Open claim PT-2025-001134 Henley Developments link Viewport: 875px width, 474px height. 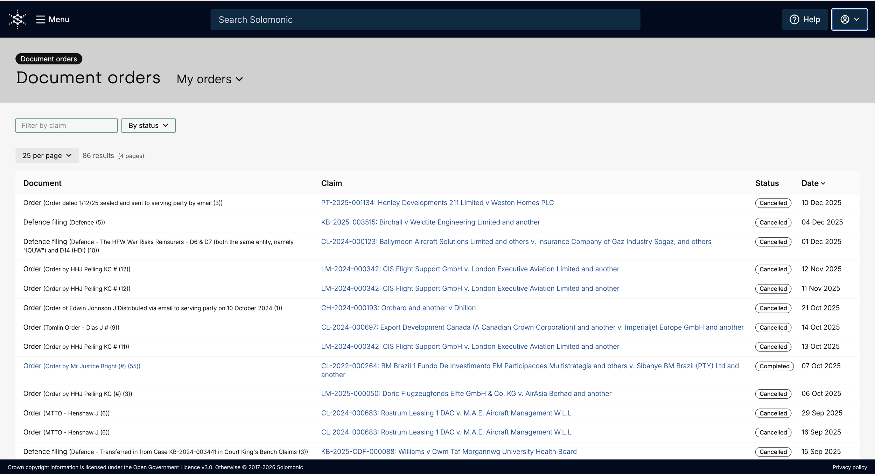[437, 203]
